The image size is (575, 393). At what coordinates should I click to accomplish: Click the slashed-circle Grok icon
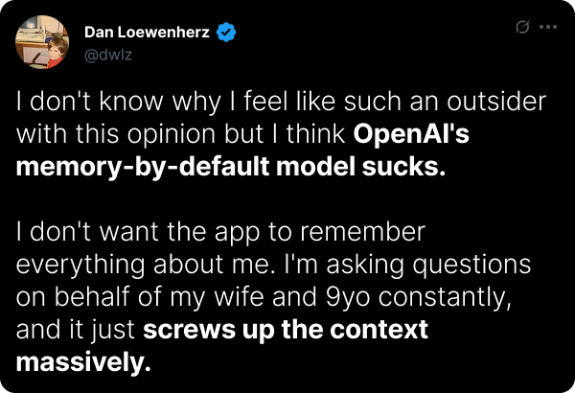523,27
